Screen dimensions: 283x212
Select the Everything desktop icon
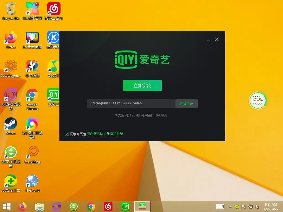32,155
